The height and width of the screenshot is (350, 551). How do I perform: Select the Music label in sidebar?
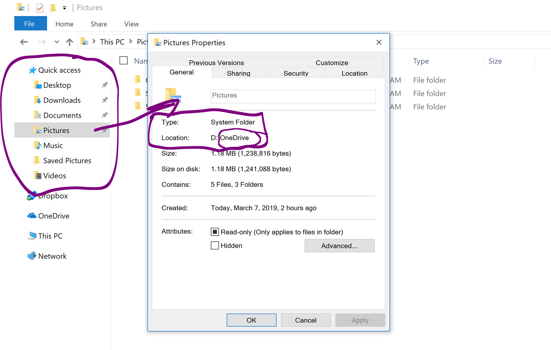(53, 145)
